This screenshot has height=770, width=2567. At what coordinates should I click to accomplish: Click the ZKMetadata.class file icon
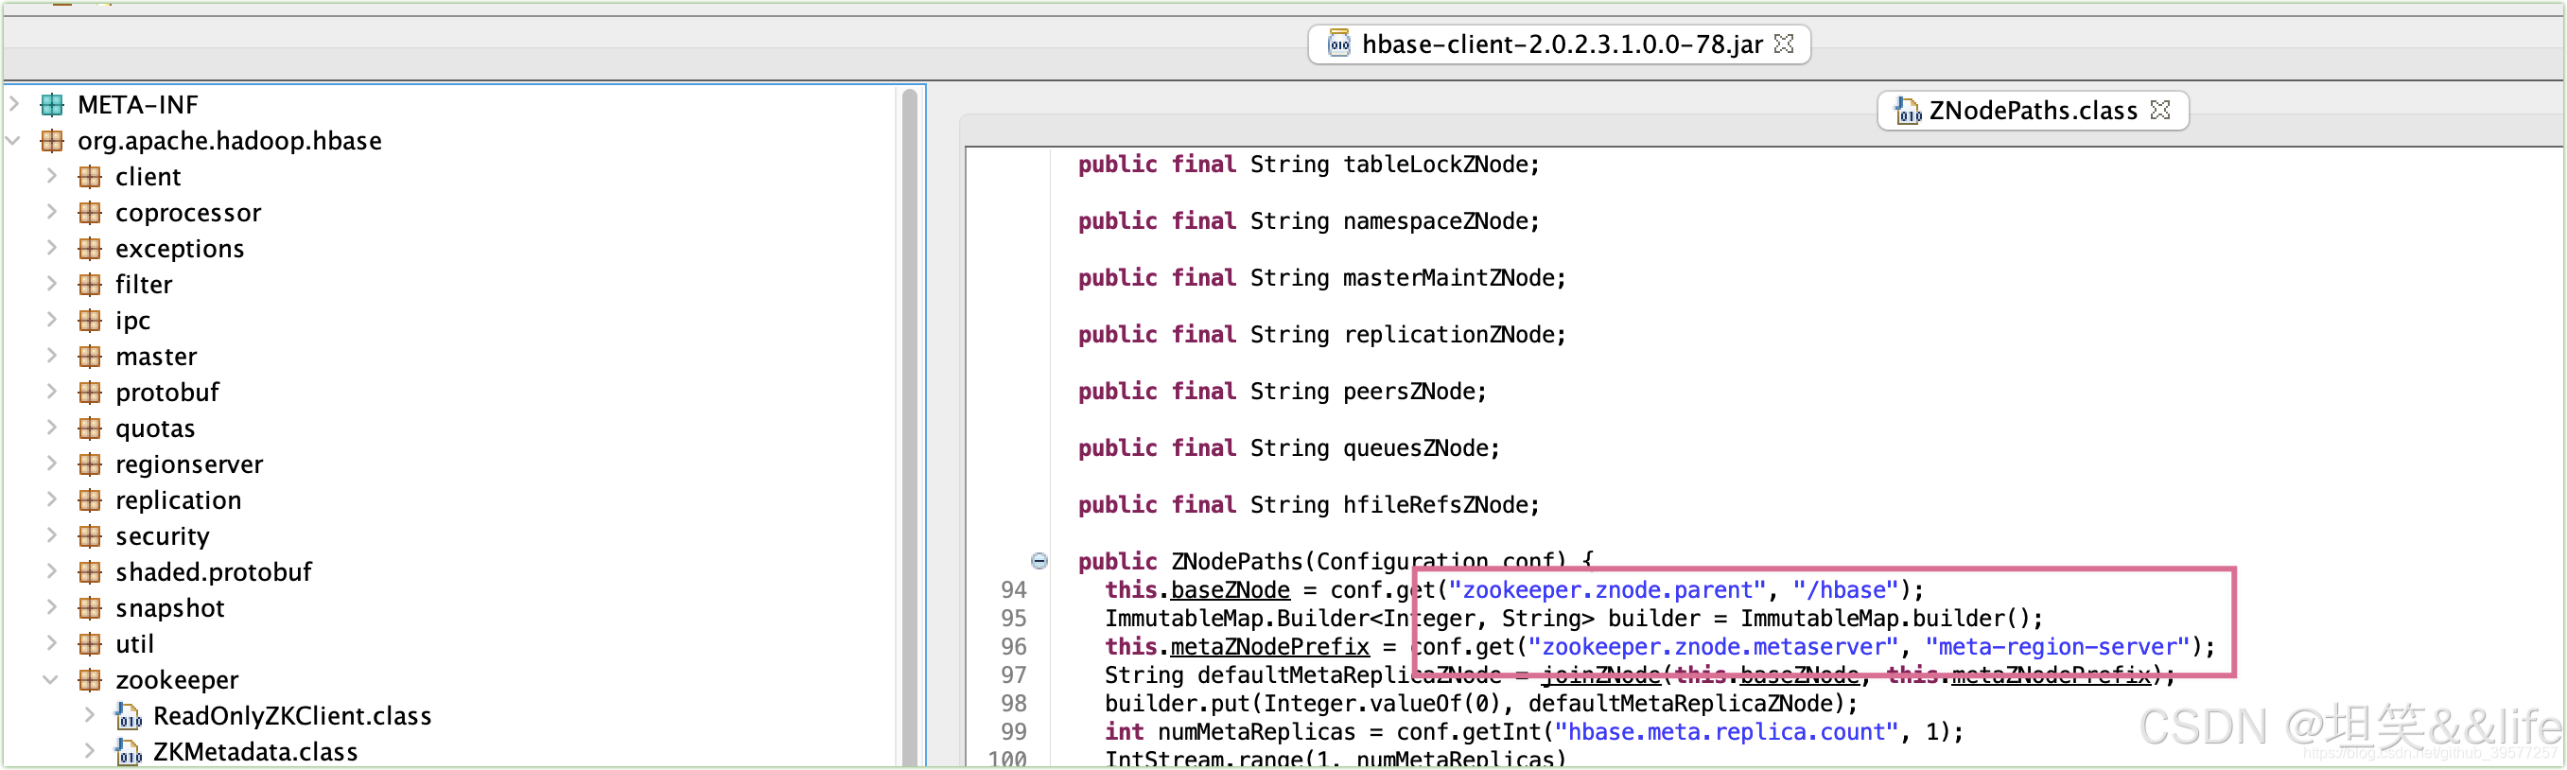click(128, 751)
